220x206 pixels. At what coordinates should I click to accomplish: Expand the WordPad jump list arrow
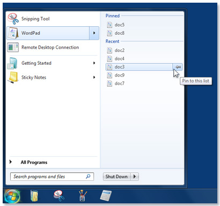point(94,33)
